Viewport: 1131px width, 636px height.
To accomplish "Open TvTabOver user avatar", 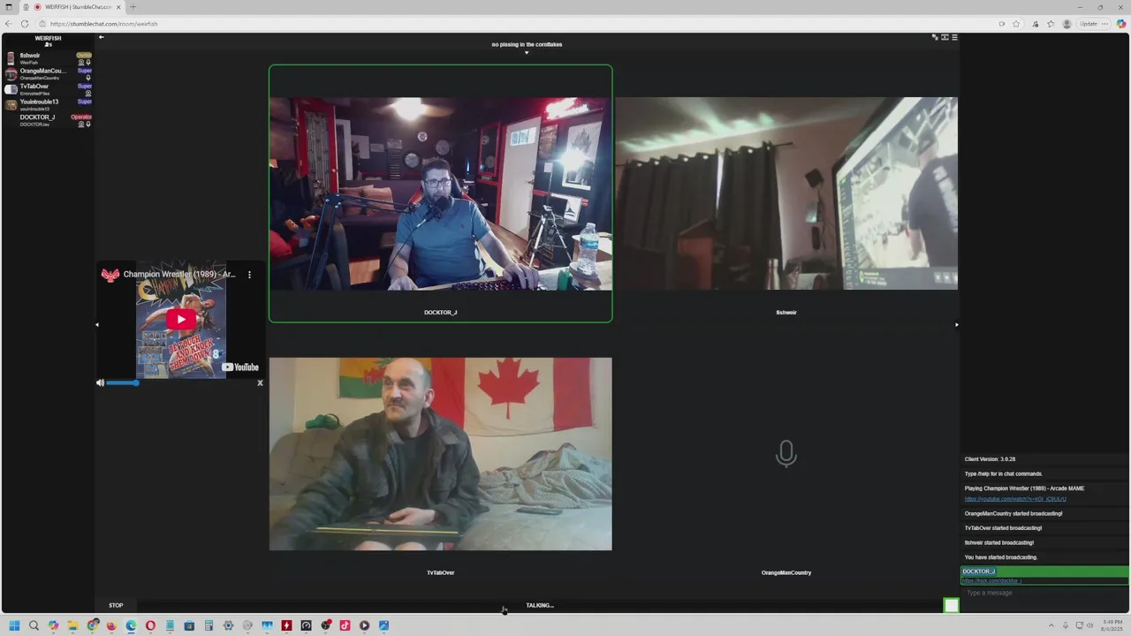I will click(11, 89).
